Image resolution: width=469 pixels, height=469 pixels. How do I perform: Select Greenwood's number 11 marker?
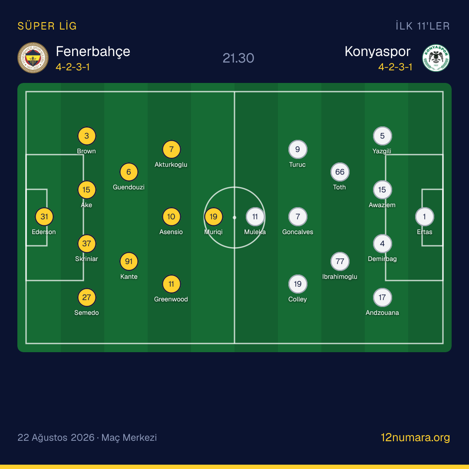(x=171, y=284)
